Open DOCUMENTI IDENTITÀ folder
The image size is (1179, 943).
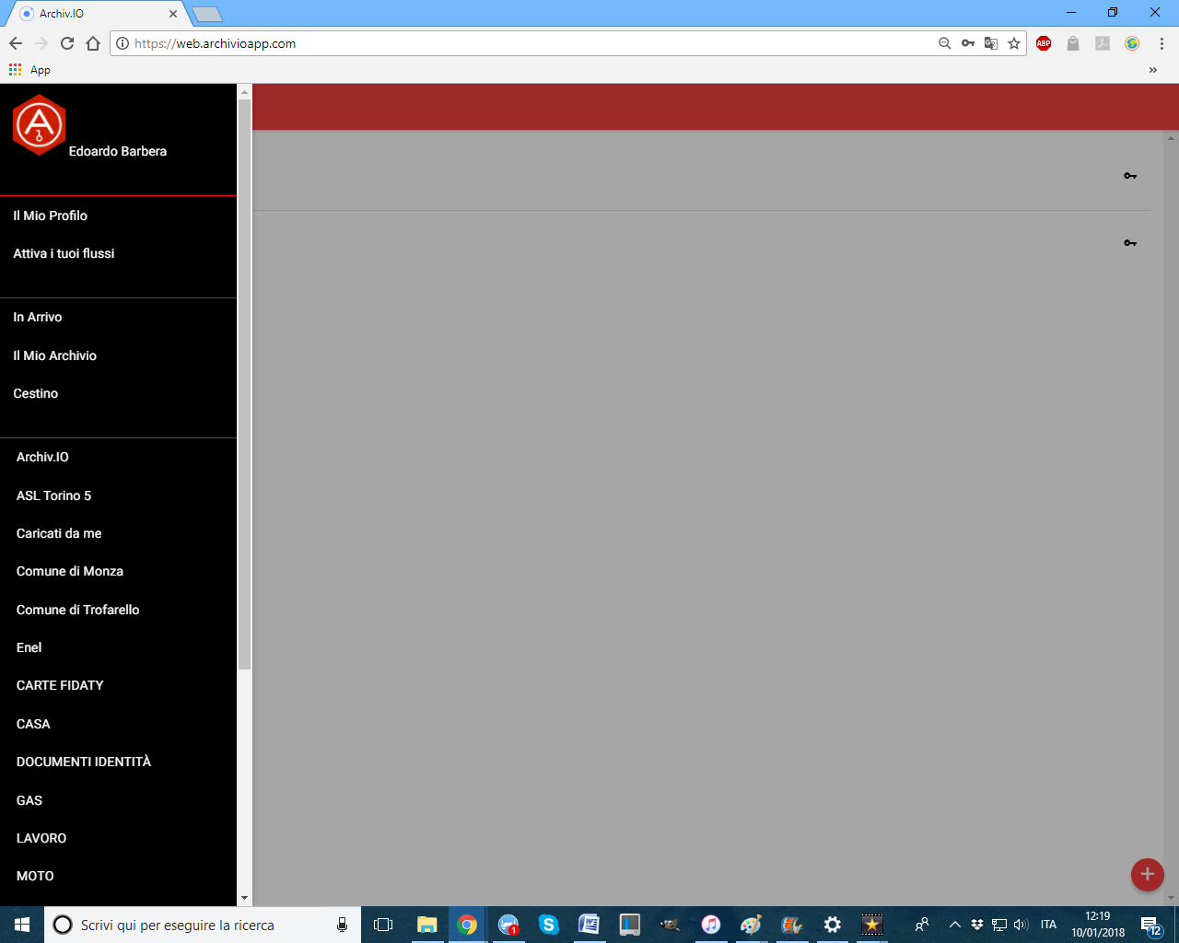tap(84, 762)
